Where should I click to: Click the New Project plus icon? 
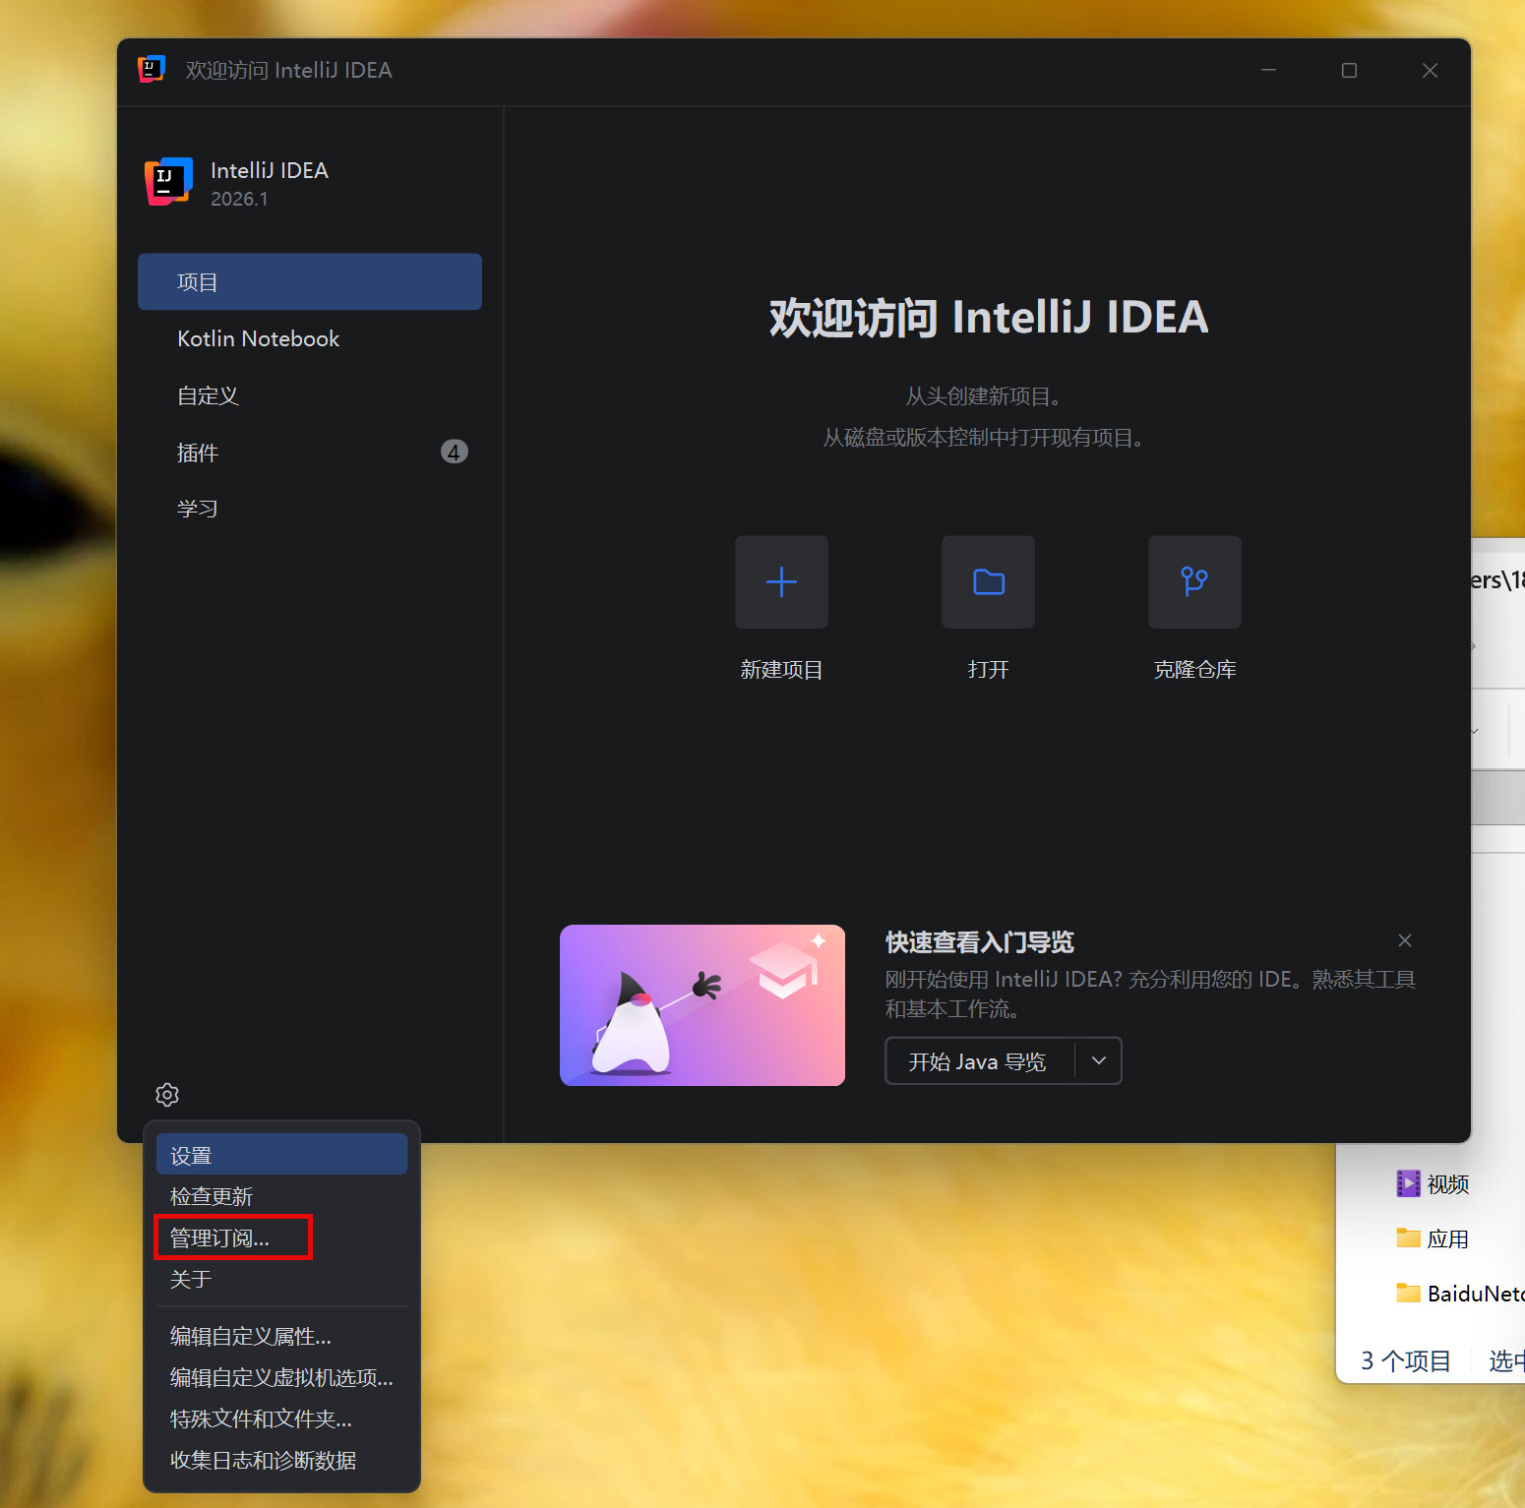coord(781,581)
